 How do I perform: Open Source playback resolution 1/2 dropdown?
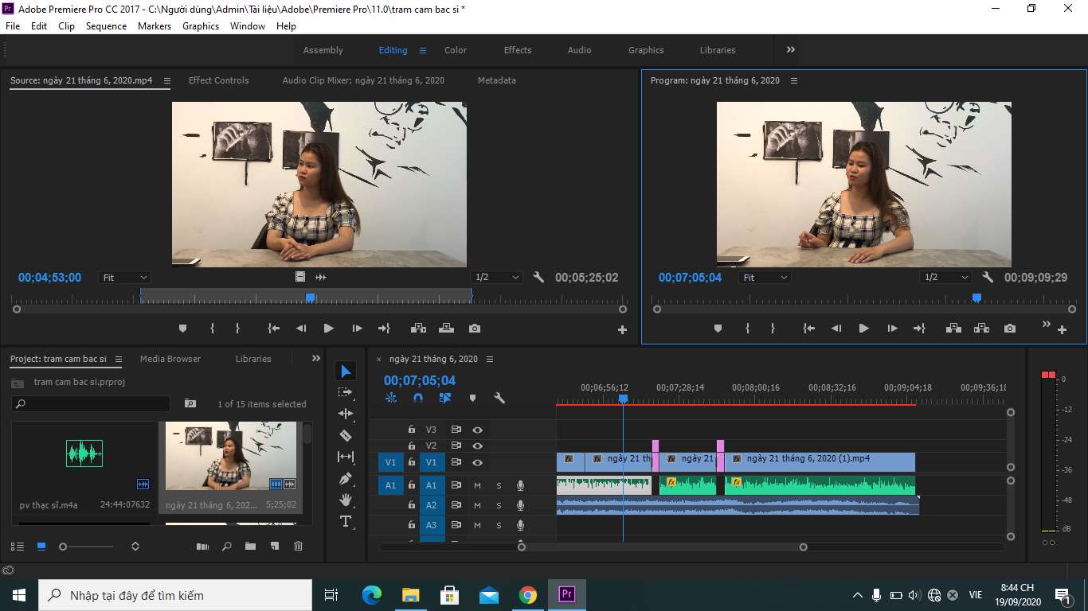tap(496, 278)
